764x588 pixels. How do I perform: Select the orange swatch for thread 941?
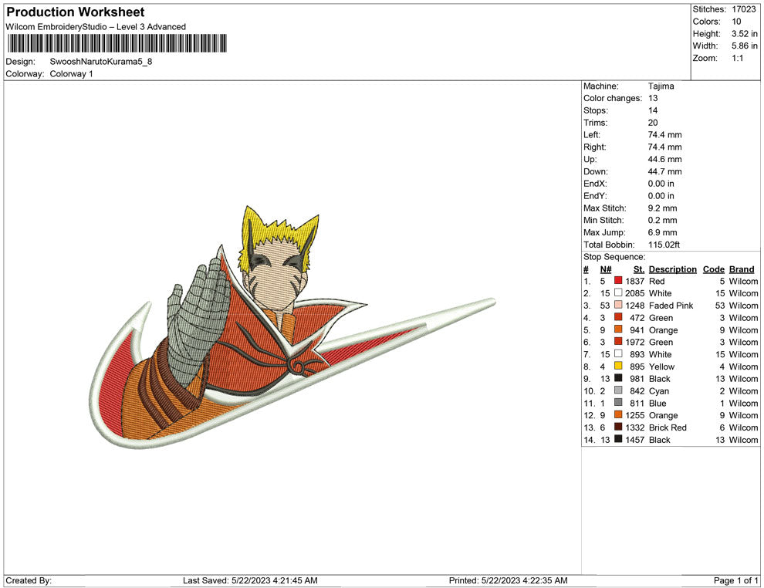618,329
